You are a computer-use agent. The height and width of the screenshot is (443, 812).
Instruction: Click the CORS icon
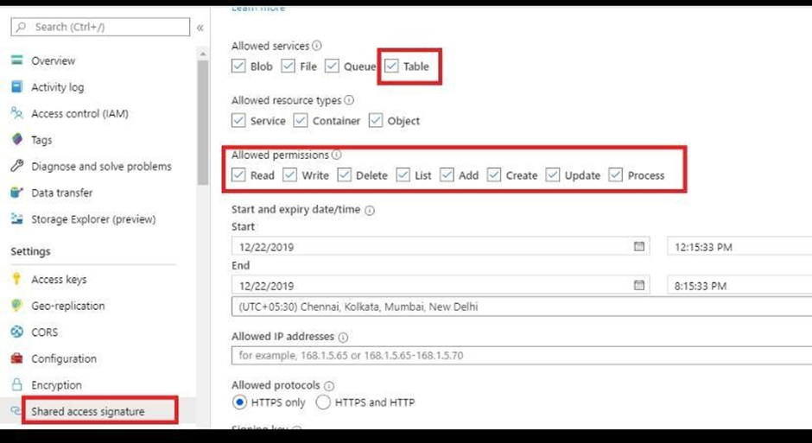[x=17, y=332]
